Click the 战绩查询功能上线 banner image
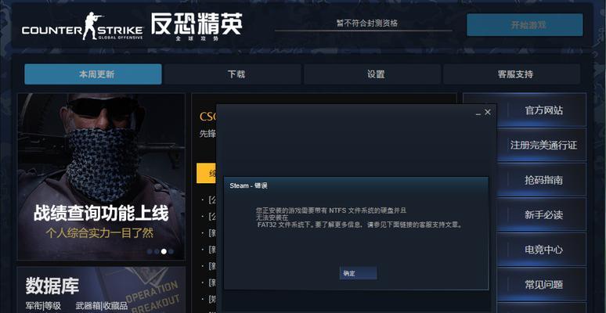606x313 pixels. [101, 177]
